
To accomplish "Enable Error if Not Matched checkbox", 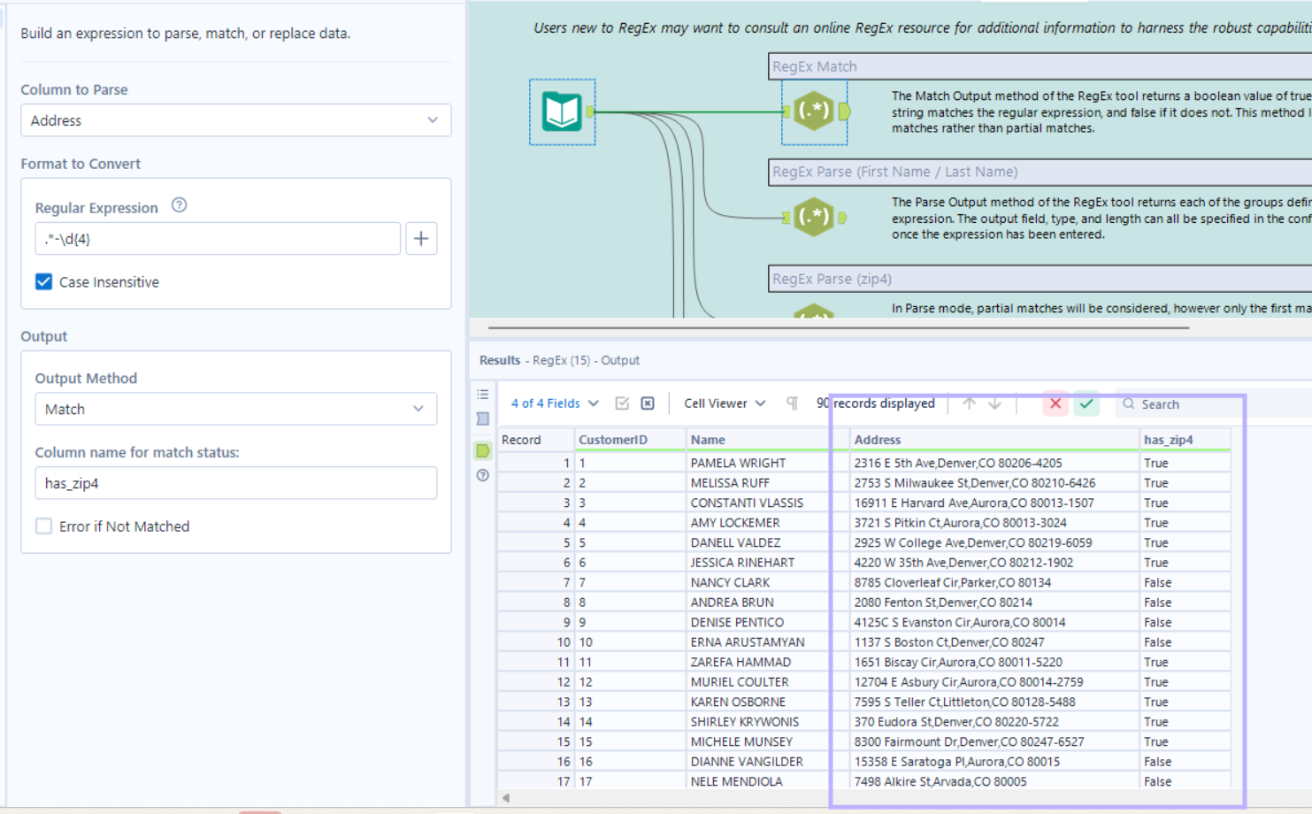I will (x=43, y=526).
